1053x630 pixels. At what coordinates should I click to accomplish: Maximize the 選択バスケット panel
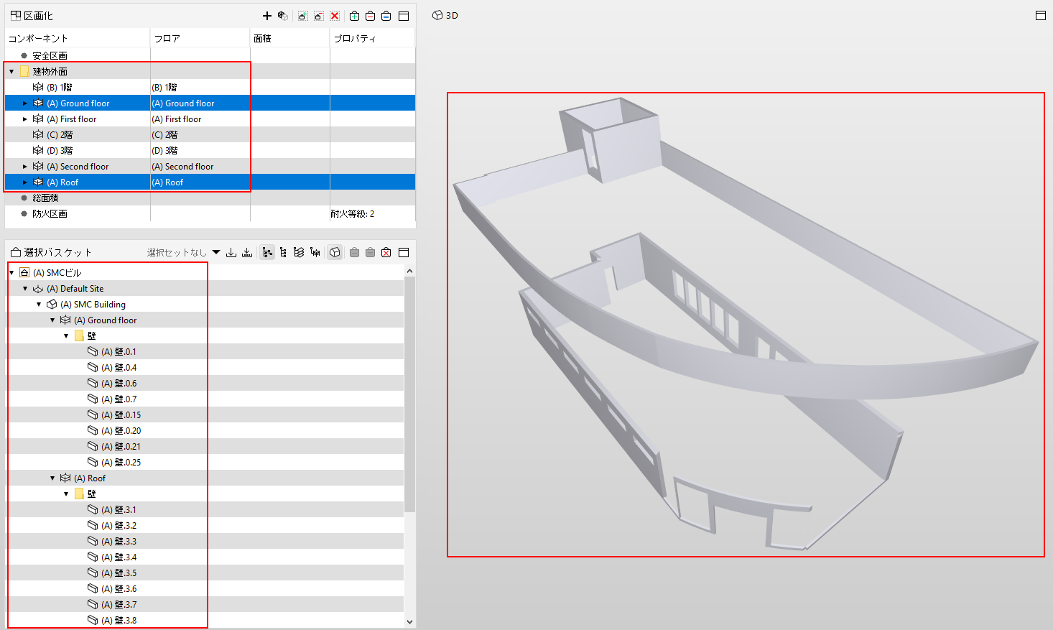[x=404, y=252]
